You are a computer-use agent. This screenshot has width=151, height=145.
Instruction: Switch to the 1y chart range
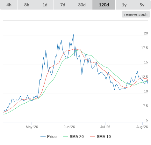[x=124, y=5]
